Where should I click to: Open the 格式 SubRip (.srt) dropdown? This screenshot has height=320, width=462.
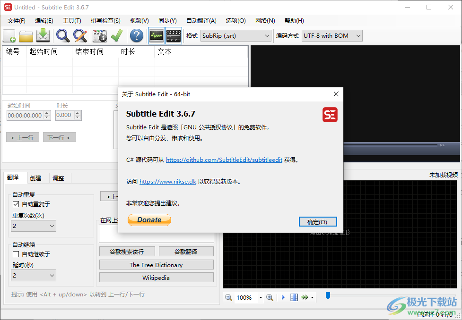235,35
